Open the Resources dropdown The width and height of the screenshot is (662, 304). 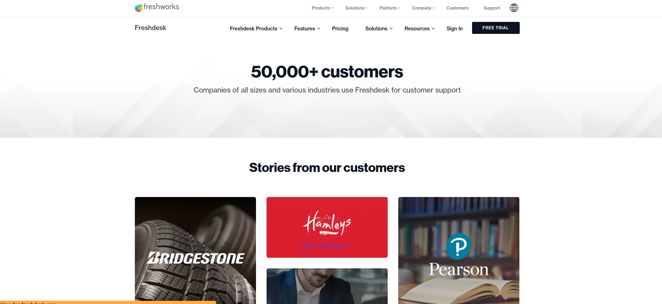point(419,29)
